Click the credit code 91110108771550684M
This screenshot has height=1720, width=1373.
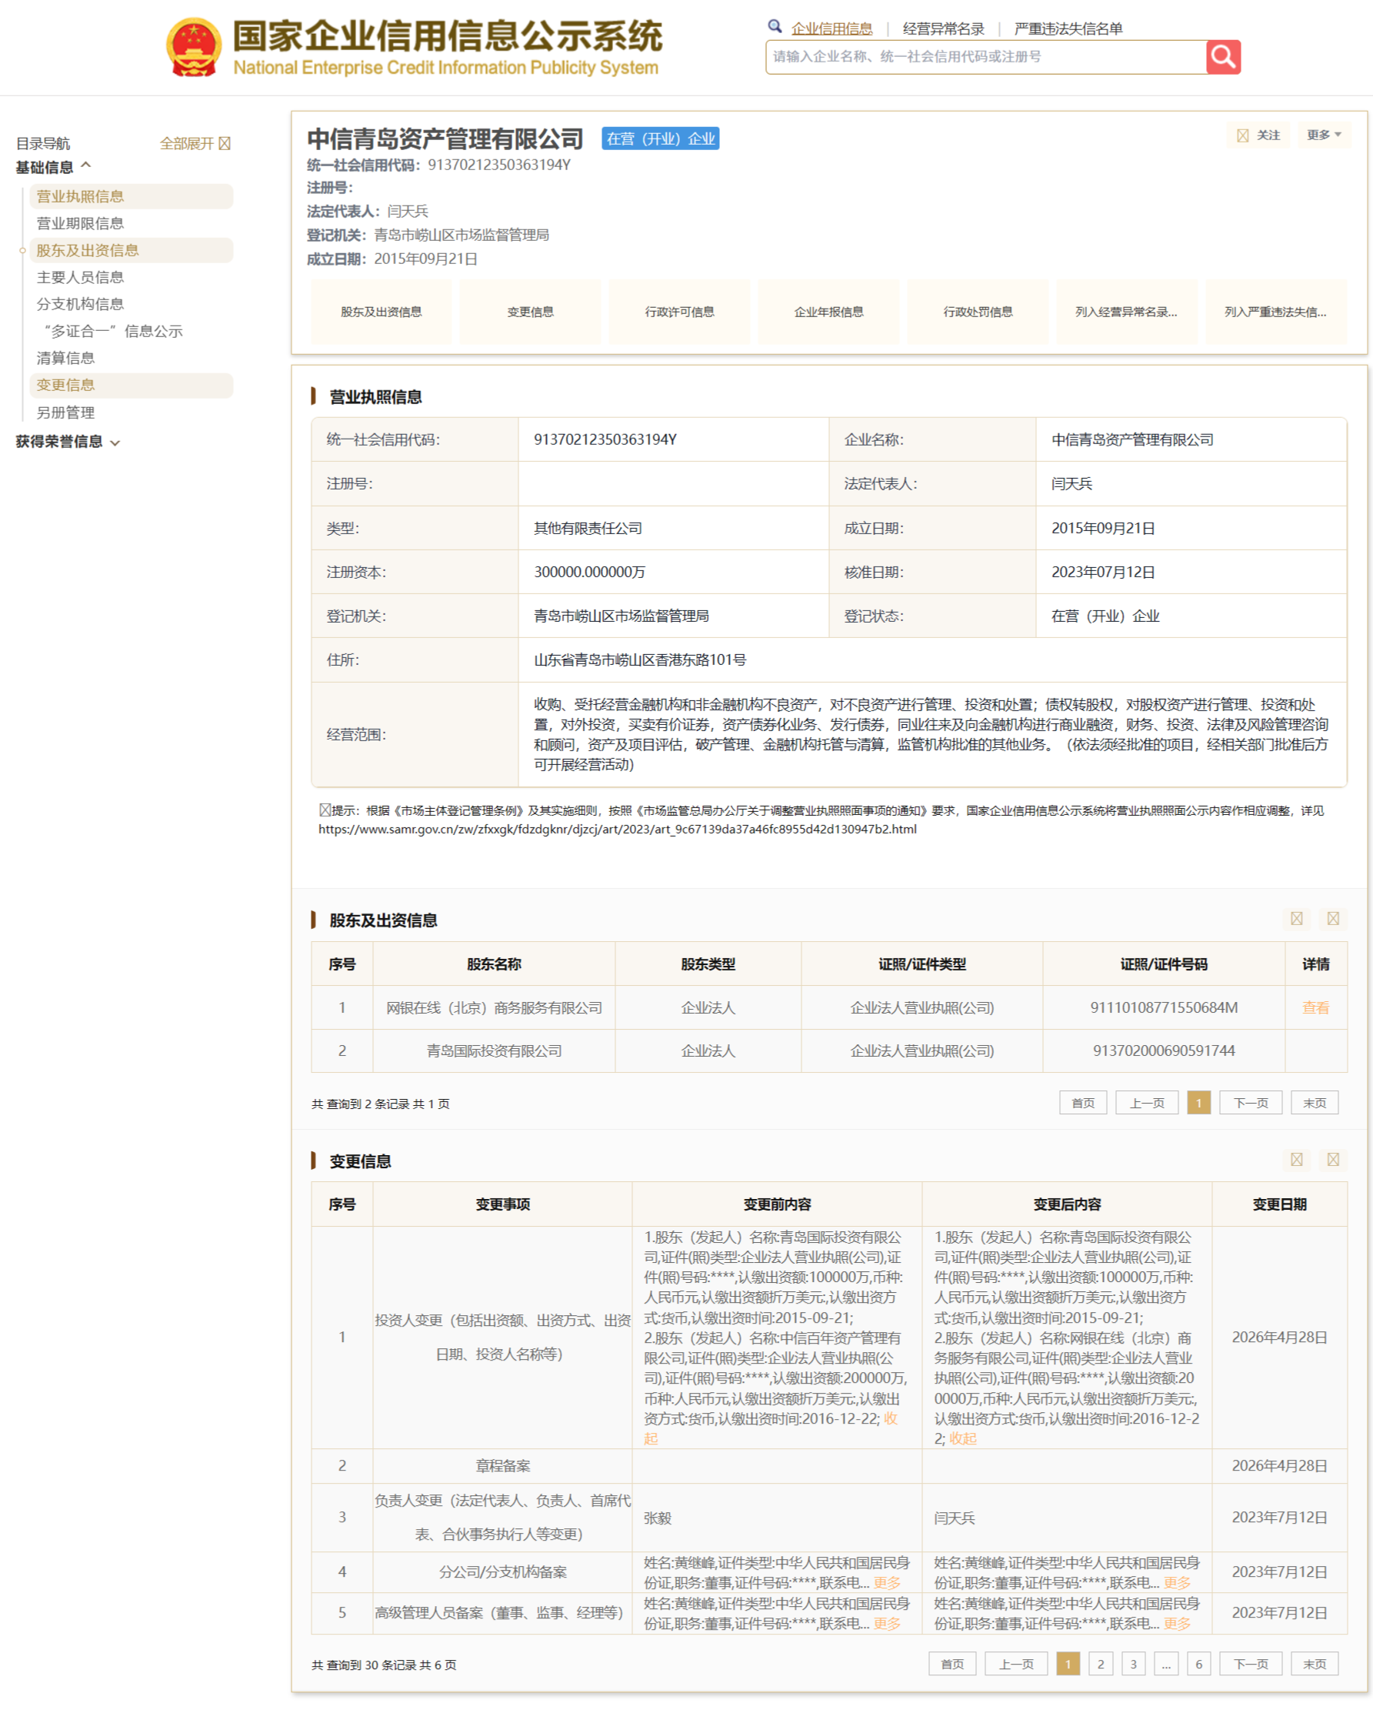(x=1163, y=1007)
